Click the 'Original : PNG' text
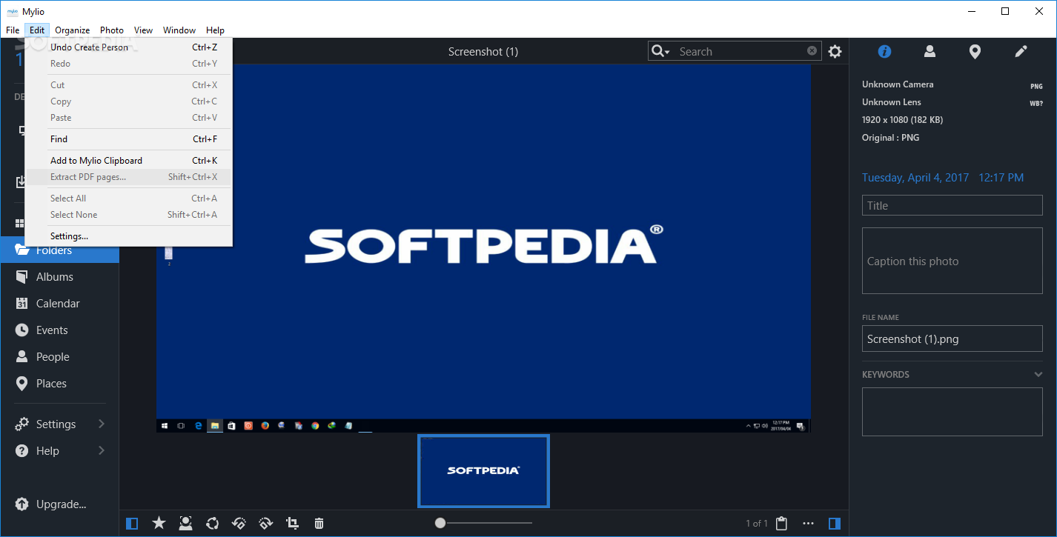This screenshot has height=537, width=1057. 890,138
